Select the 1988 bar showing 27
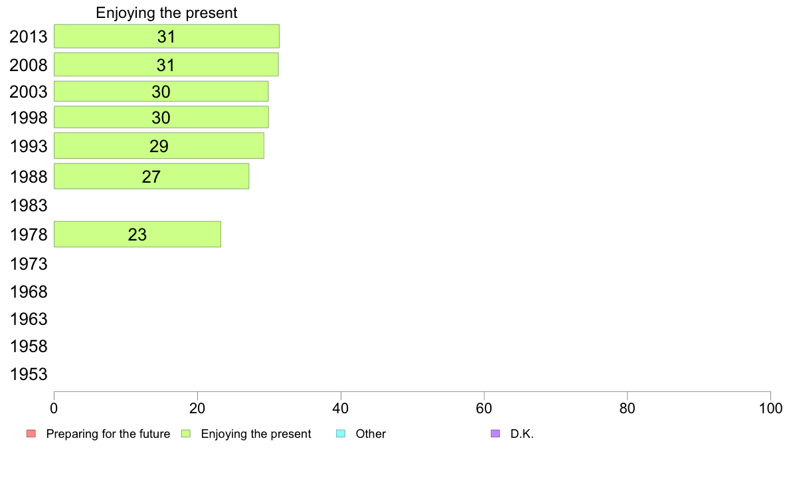This screenshot has height=489, width=789. coord(151,176)
